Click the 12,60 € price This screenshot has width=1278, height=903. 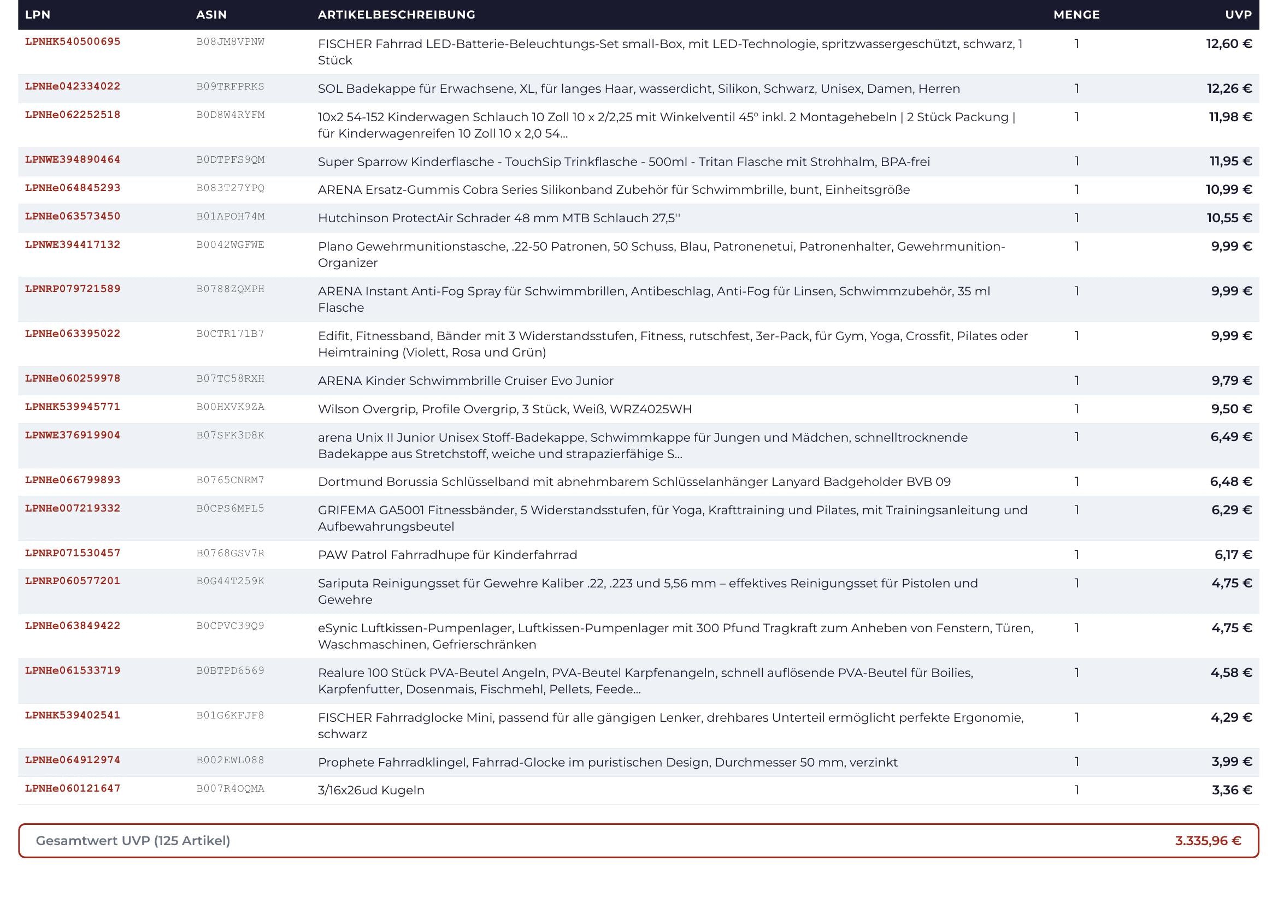click(1229, 44)
